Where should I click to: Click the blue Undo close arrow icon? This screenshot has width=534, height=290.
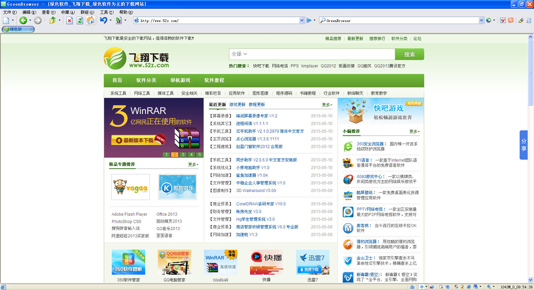point(103,20)
